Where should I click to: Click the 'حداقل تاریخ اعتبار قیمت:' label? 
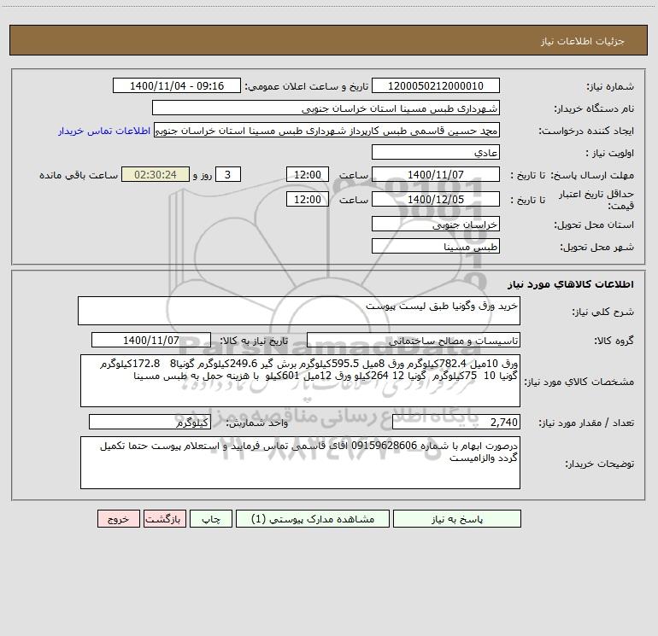pyautogui.click(x=596, y=200)
